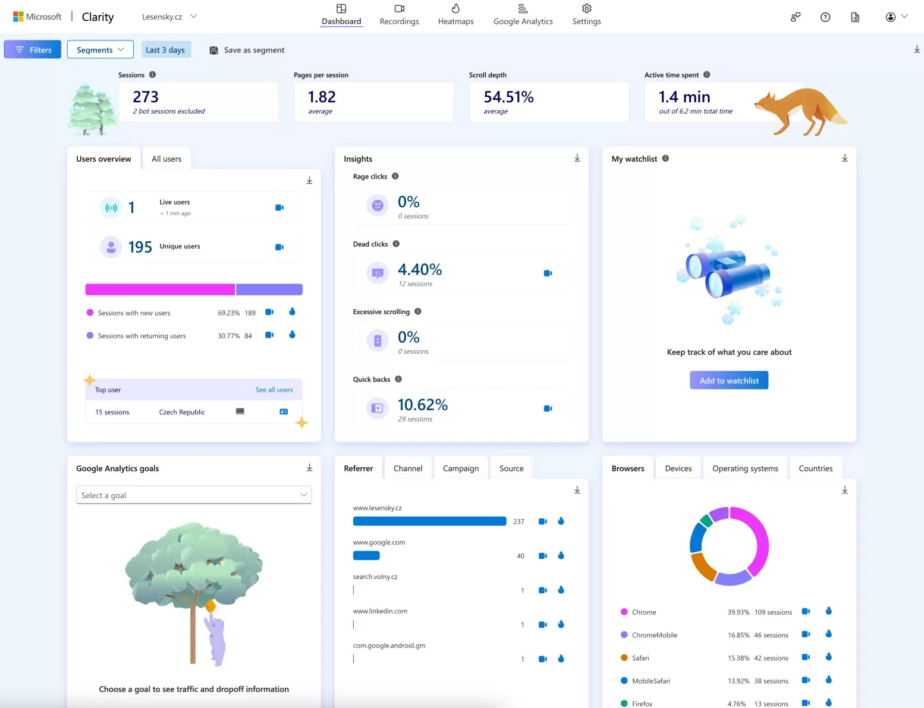Switch to the Campaign tab
This screenshot has height=708, width=924.
(461, 468)
